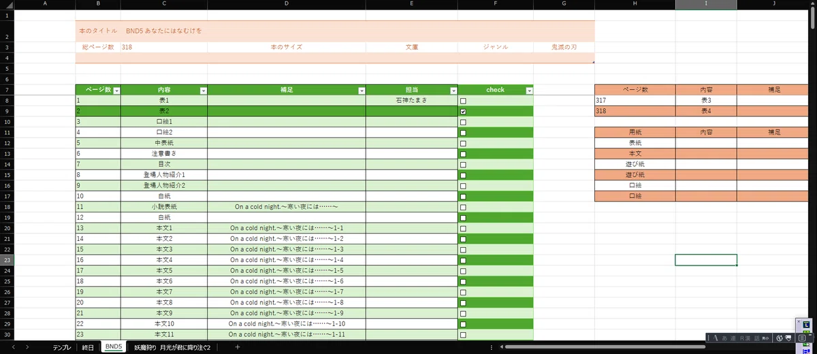The height and width of the screenshot is (354, 817).
Task: Tick the checkbox for 本文1 row
Action: (x=464, y=228)
